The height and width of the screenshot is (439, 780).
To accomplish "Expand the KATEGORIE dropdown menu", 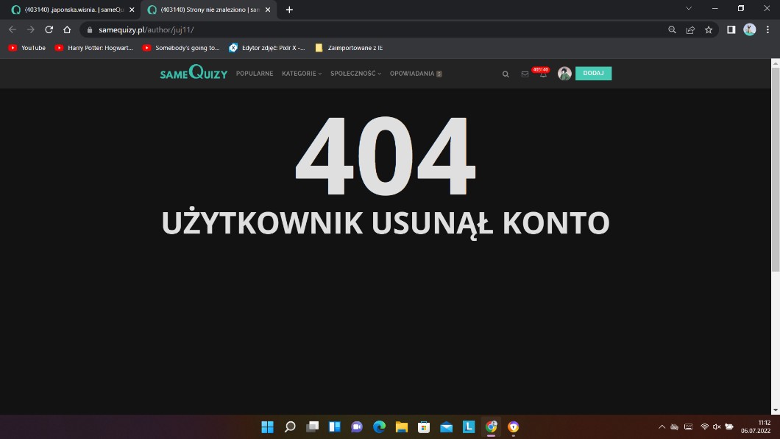I will (302, 74).
